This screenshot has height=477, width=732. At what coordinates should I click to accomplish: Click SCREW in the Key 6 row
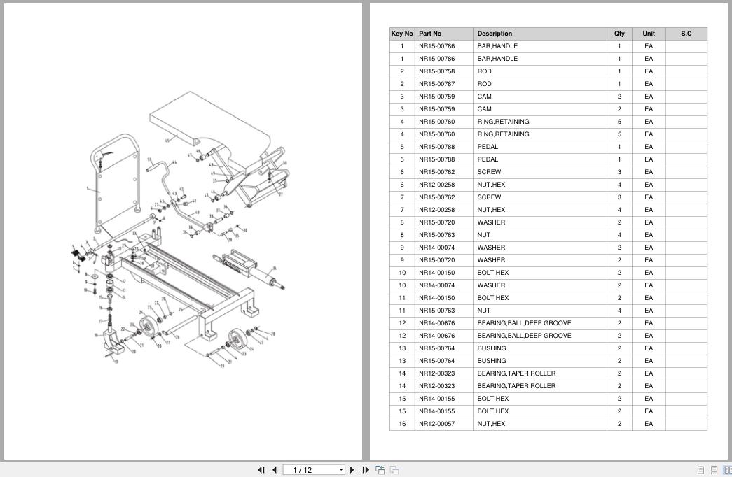click(x=489, y=172)
